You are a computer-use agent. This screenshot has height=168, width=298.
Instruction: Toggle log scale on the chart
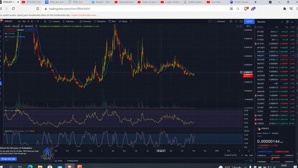tap(246, 155)
